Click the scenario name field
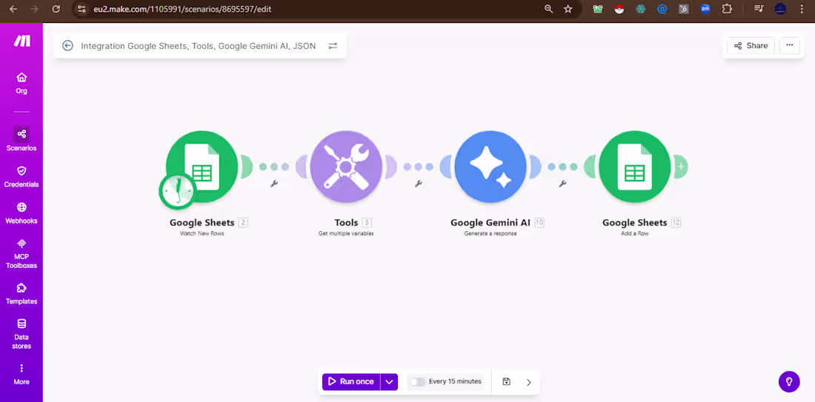The width and height of the screenshot is (815, 402). pos(198,46)
